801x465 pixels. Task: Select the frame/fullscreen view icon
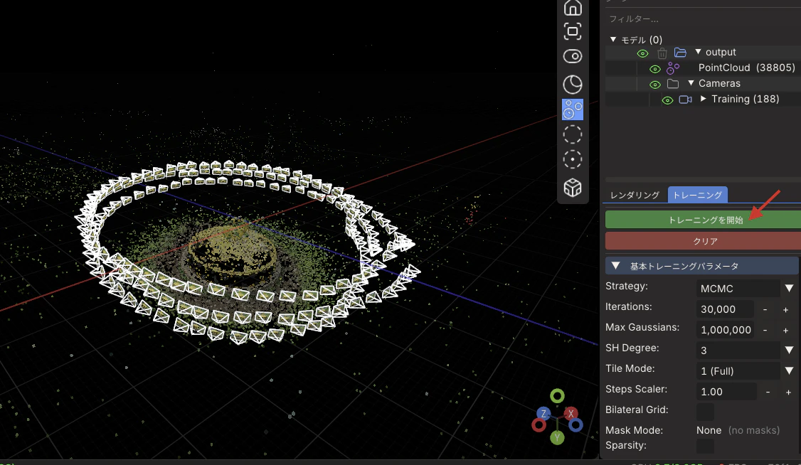tap(573, 32)
